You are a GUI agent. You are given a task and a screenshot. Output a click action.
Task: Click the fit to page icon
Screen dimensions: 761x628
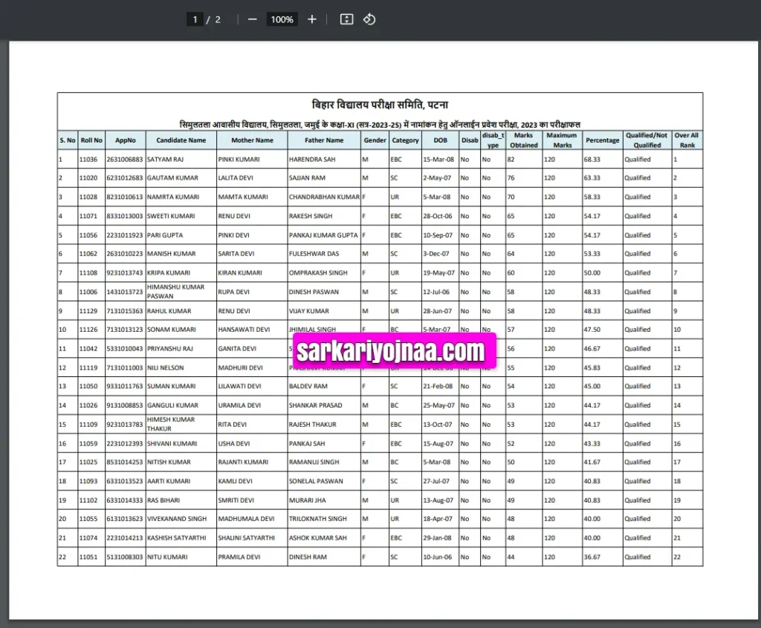click(346, 19)
